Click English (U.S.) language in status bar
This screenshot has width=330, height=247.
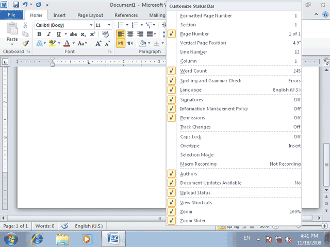click(x=89, y=226)
